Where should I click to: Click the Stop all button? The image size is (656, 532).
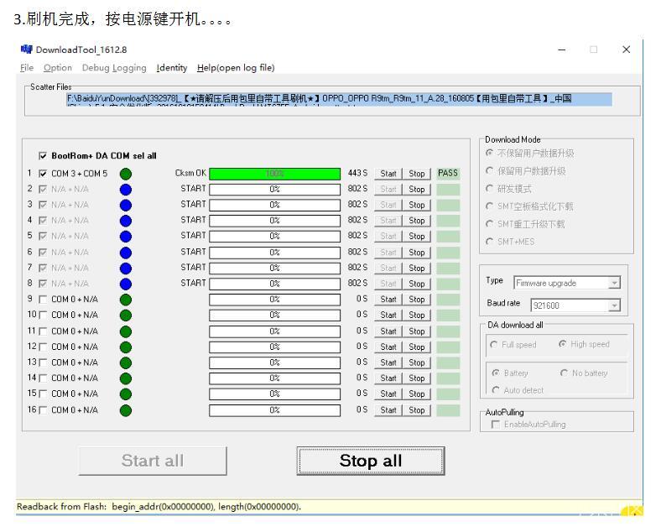click(x=371, y=461)
